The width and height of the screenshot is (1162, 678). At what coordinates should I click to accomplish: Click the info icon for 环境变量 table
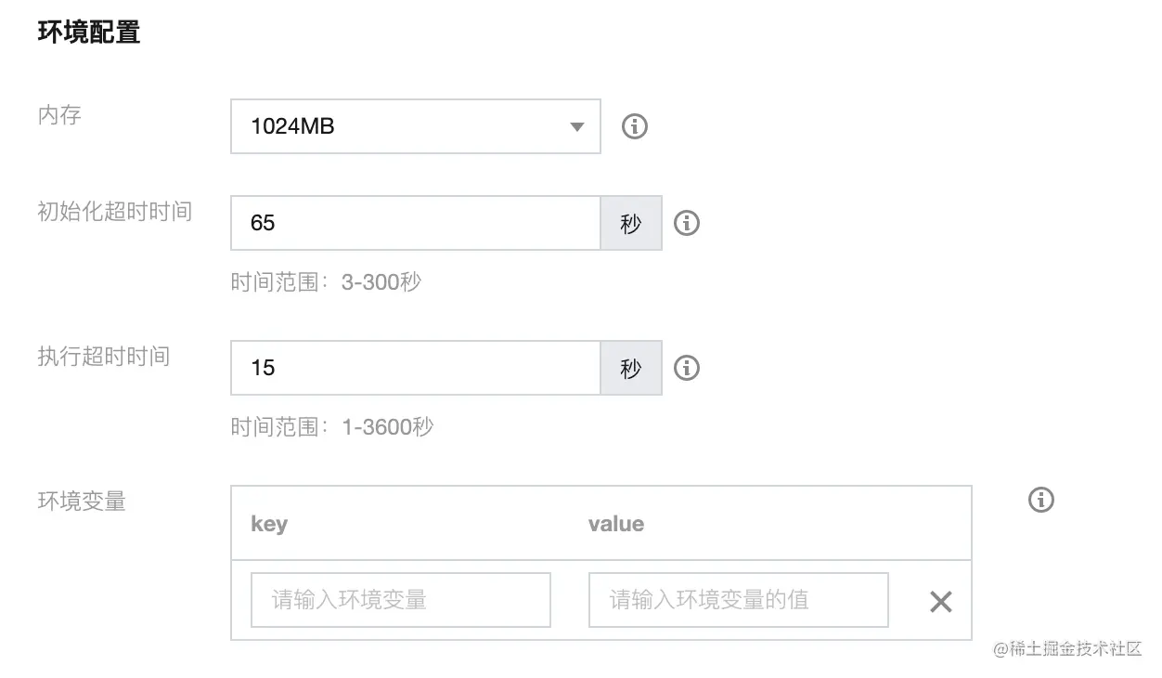point(1041,500)
